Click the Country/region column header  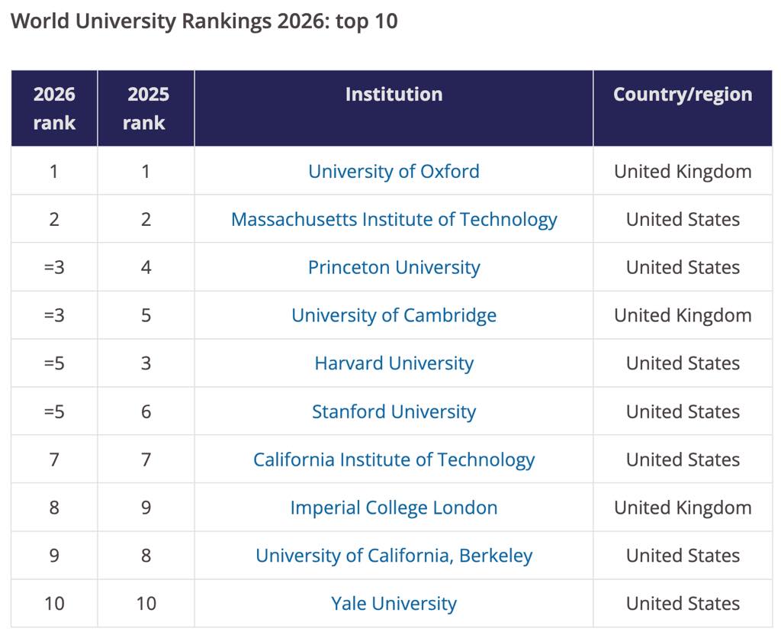pos(683,95)
